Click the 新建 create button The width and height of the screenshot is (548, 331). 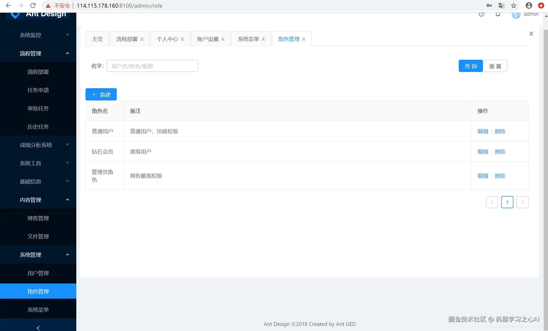[101, 95]
